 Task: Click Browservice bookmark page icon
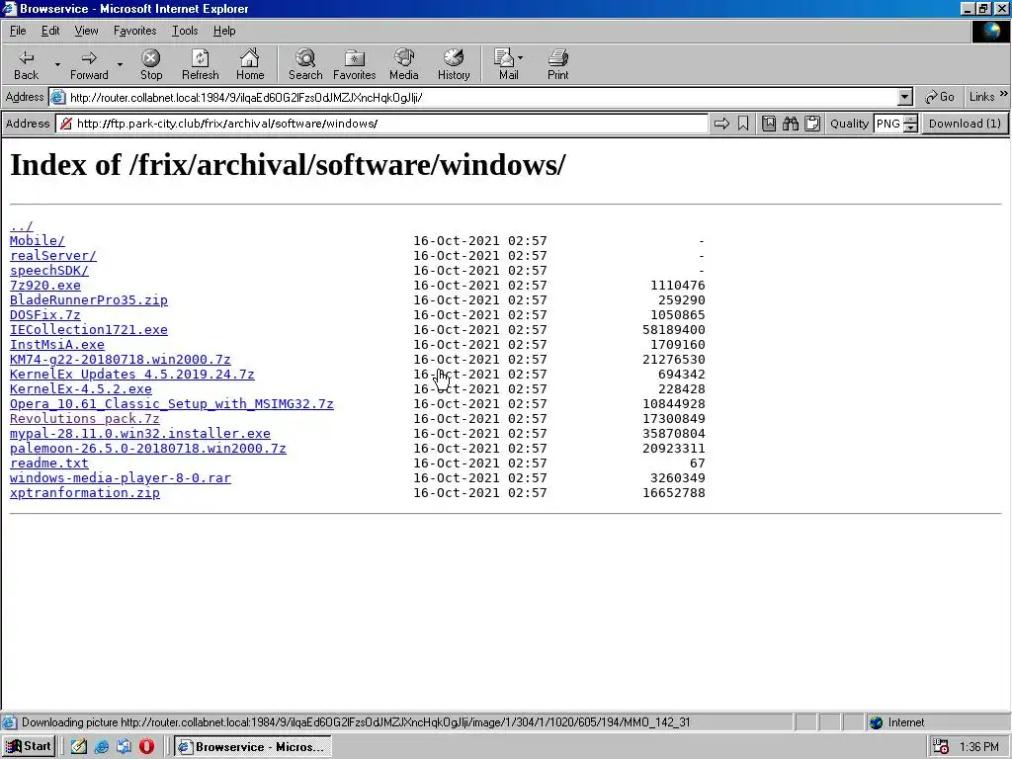743,124
